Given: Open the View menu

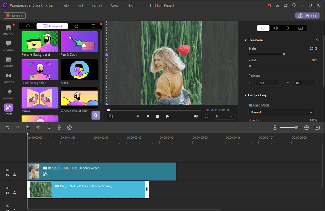Looking at the screenshot, I should [115, 6].
